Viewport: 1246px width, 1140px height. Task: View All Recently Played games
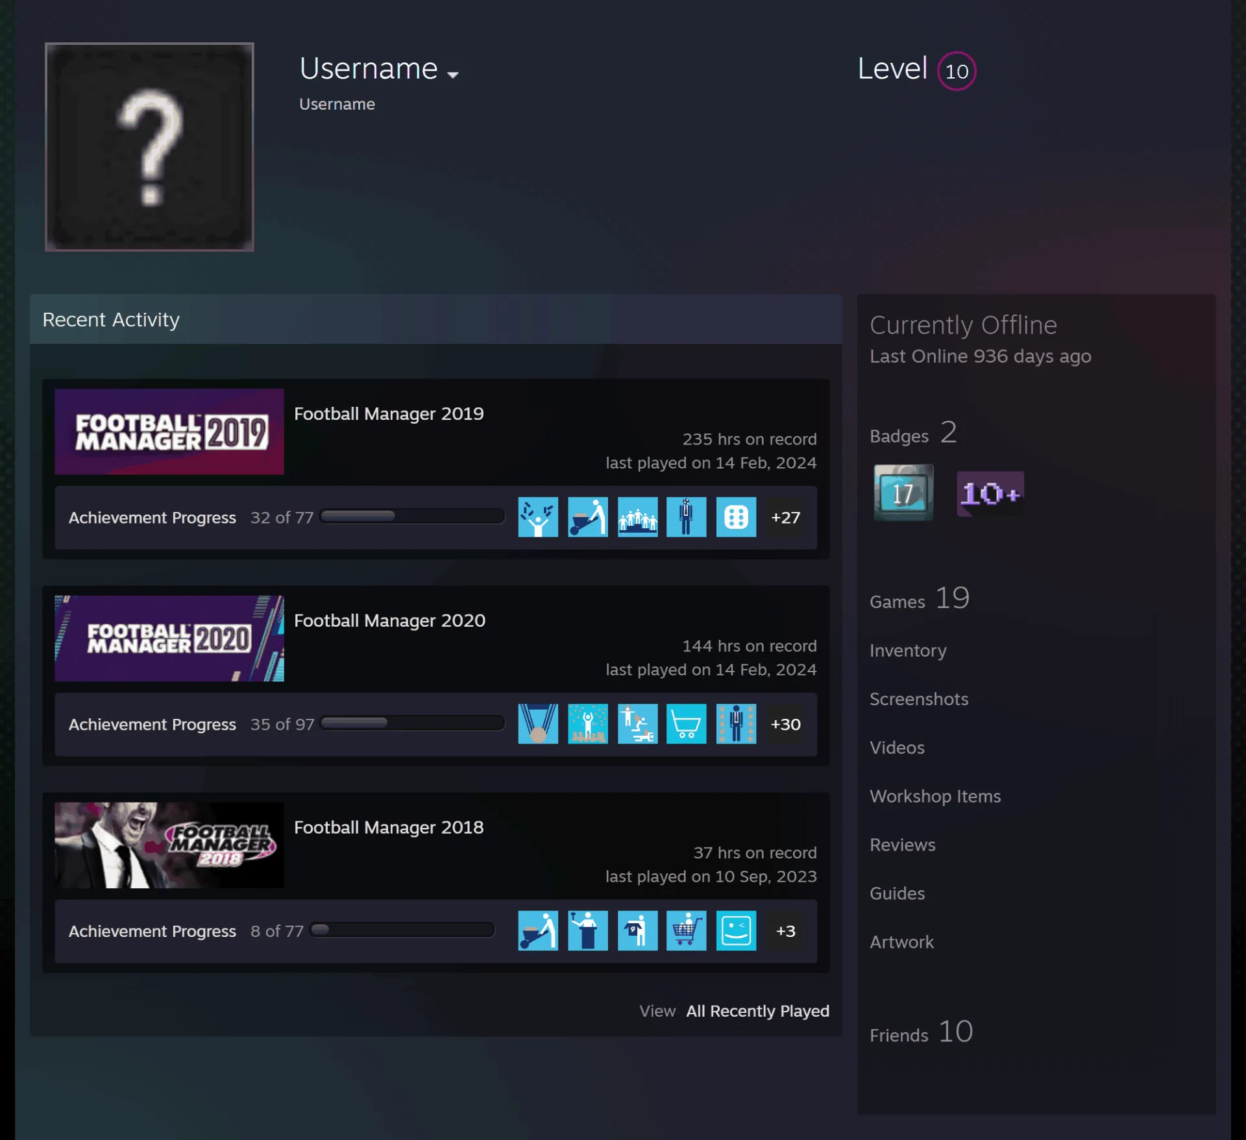[x=757, y=1011]
